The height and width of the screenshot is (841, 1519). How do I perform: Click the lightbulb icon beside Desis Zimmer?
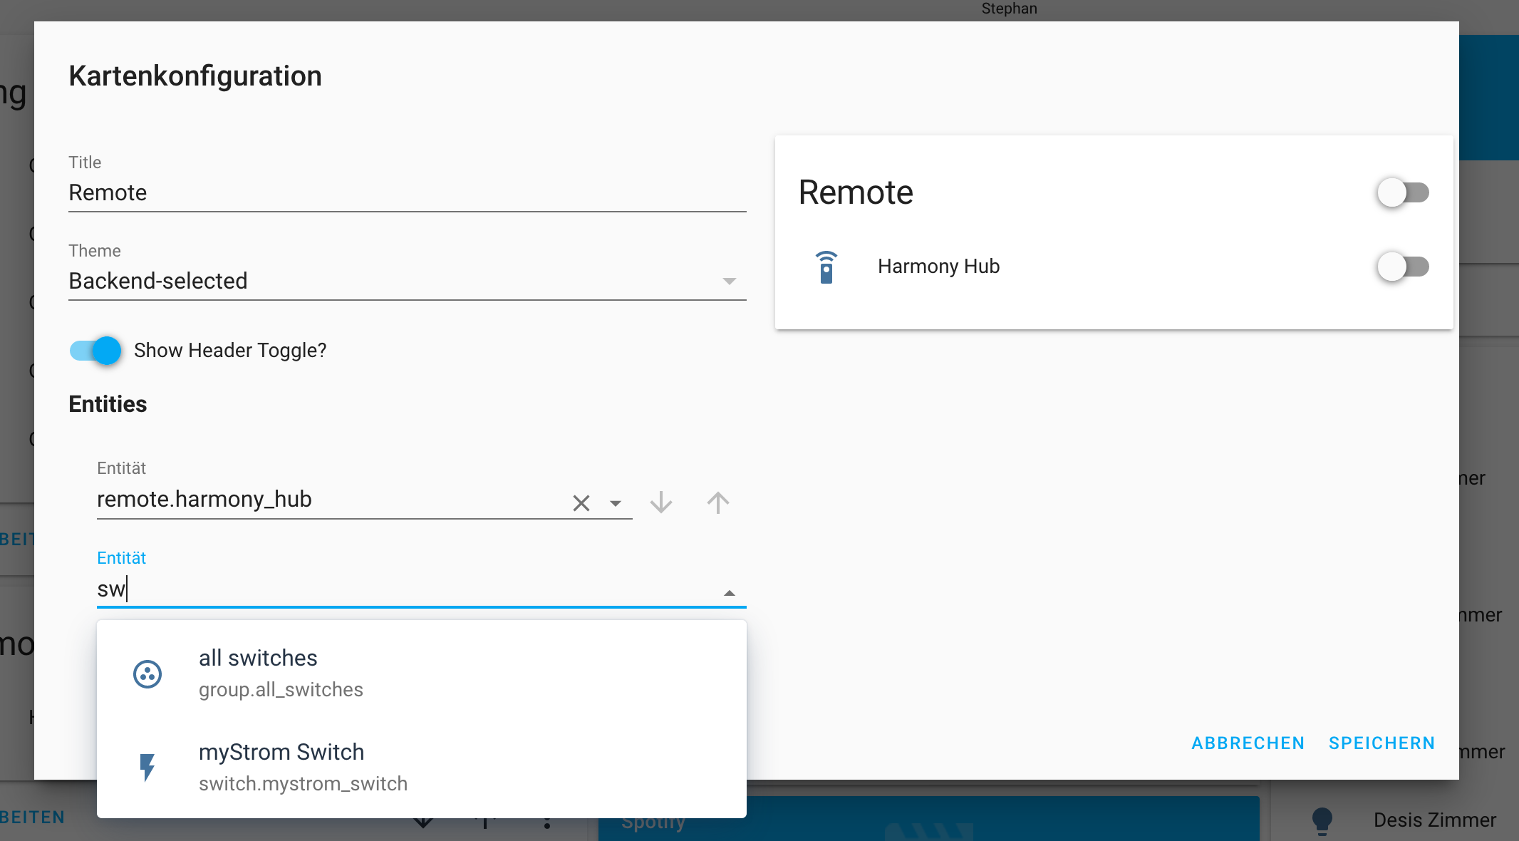pos(1324,820)
